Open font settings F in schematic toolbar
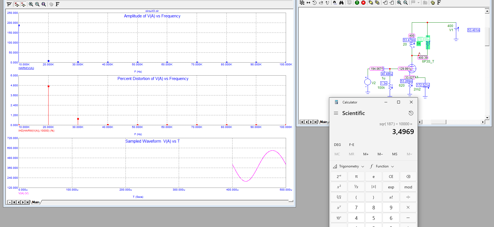This screenshot has height=227, width=494. pos(439,2)
